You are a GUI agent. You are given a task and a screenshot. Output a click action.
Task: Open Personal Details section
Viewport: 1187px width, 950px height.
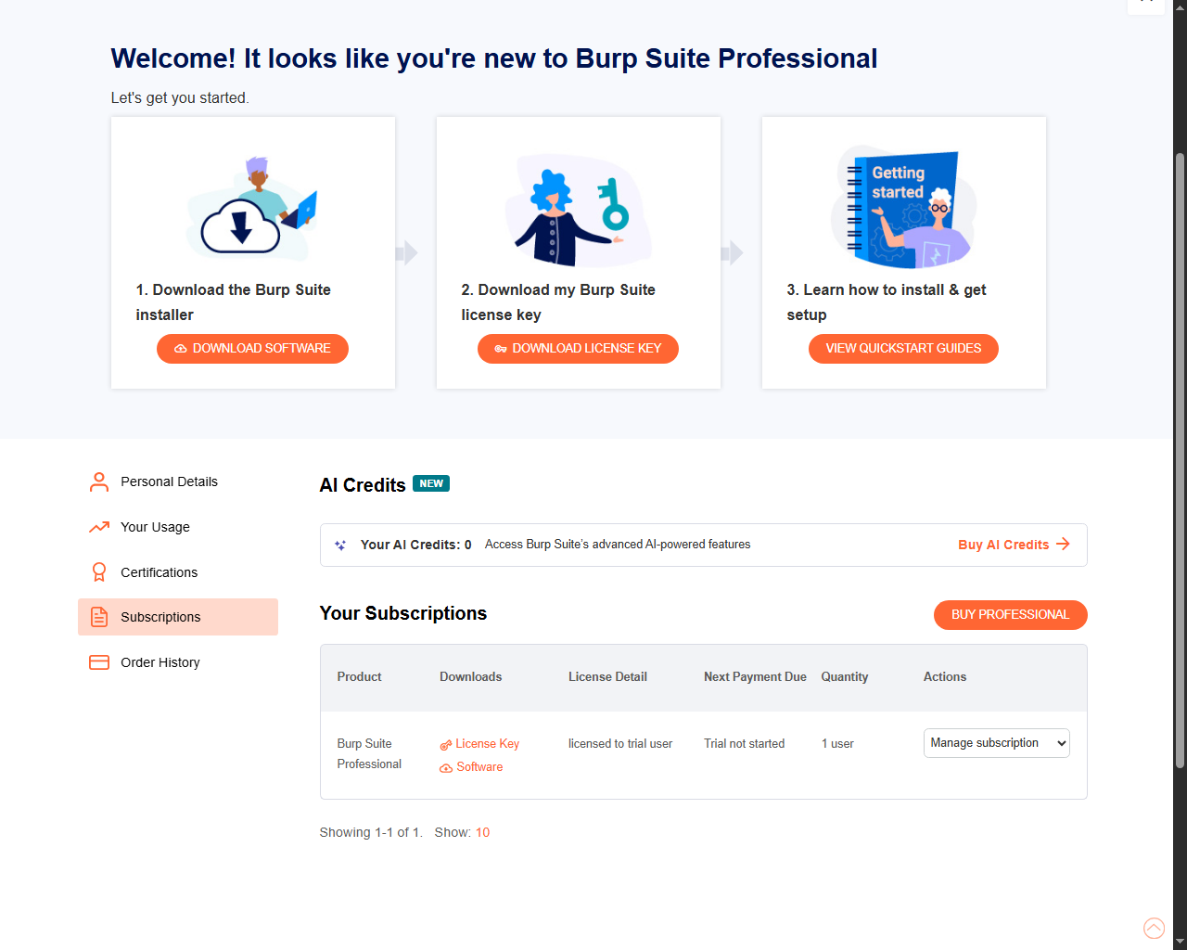point(178,481)
